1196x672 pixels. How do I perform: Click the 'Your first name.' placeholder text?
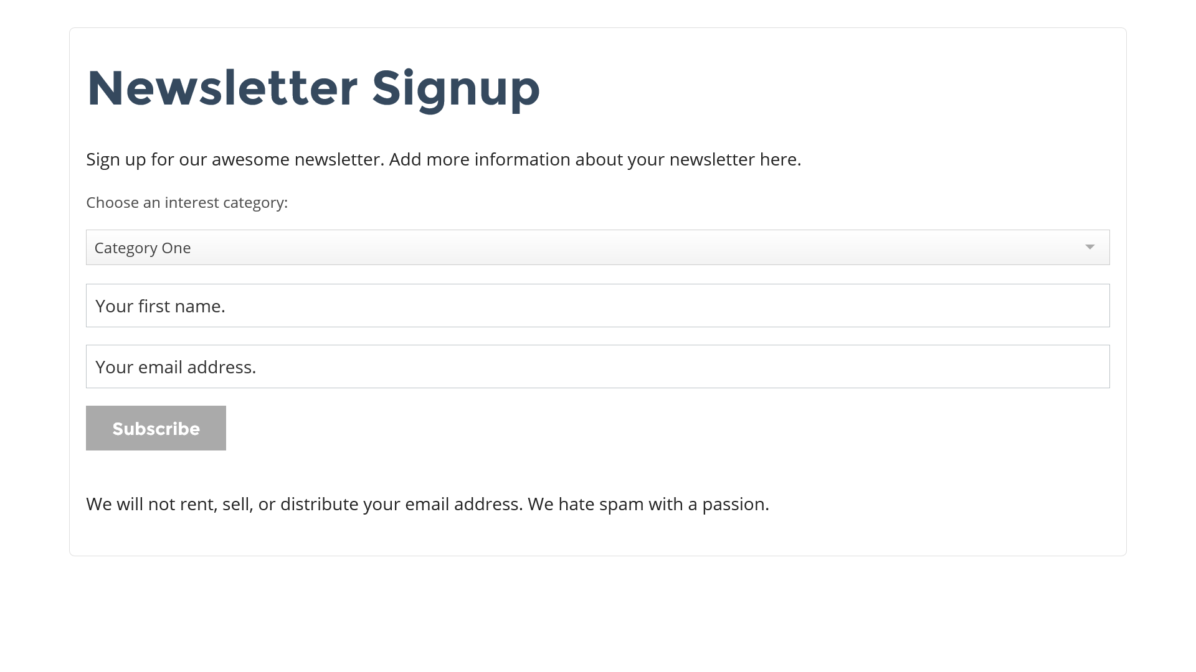(x=160, y=306)
